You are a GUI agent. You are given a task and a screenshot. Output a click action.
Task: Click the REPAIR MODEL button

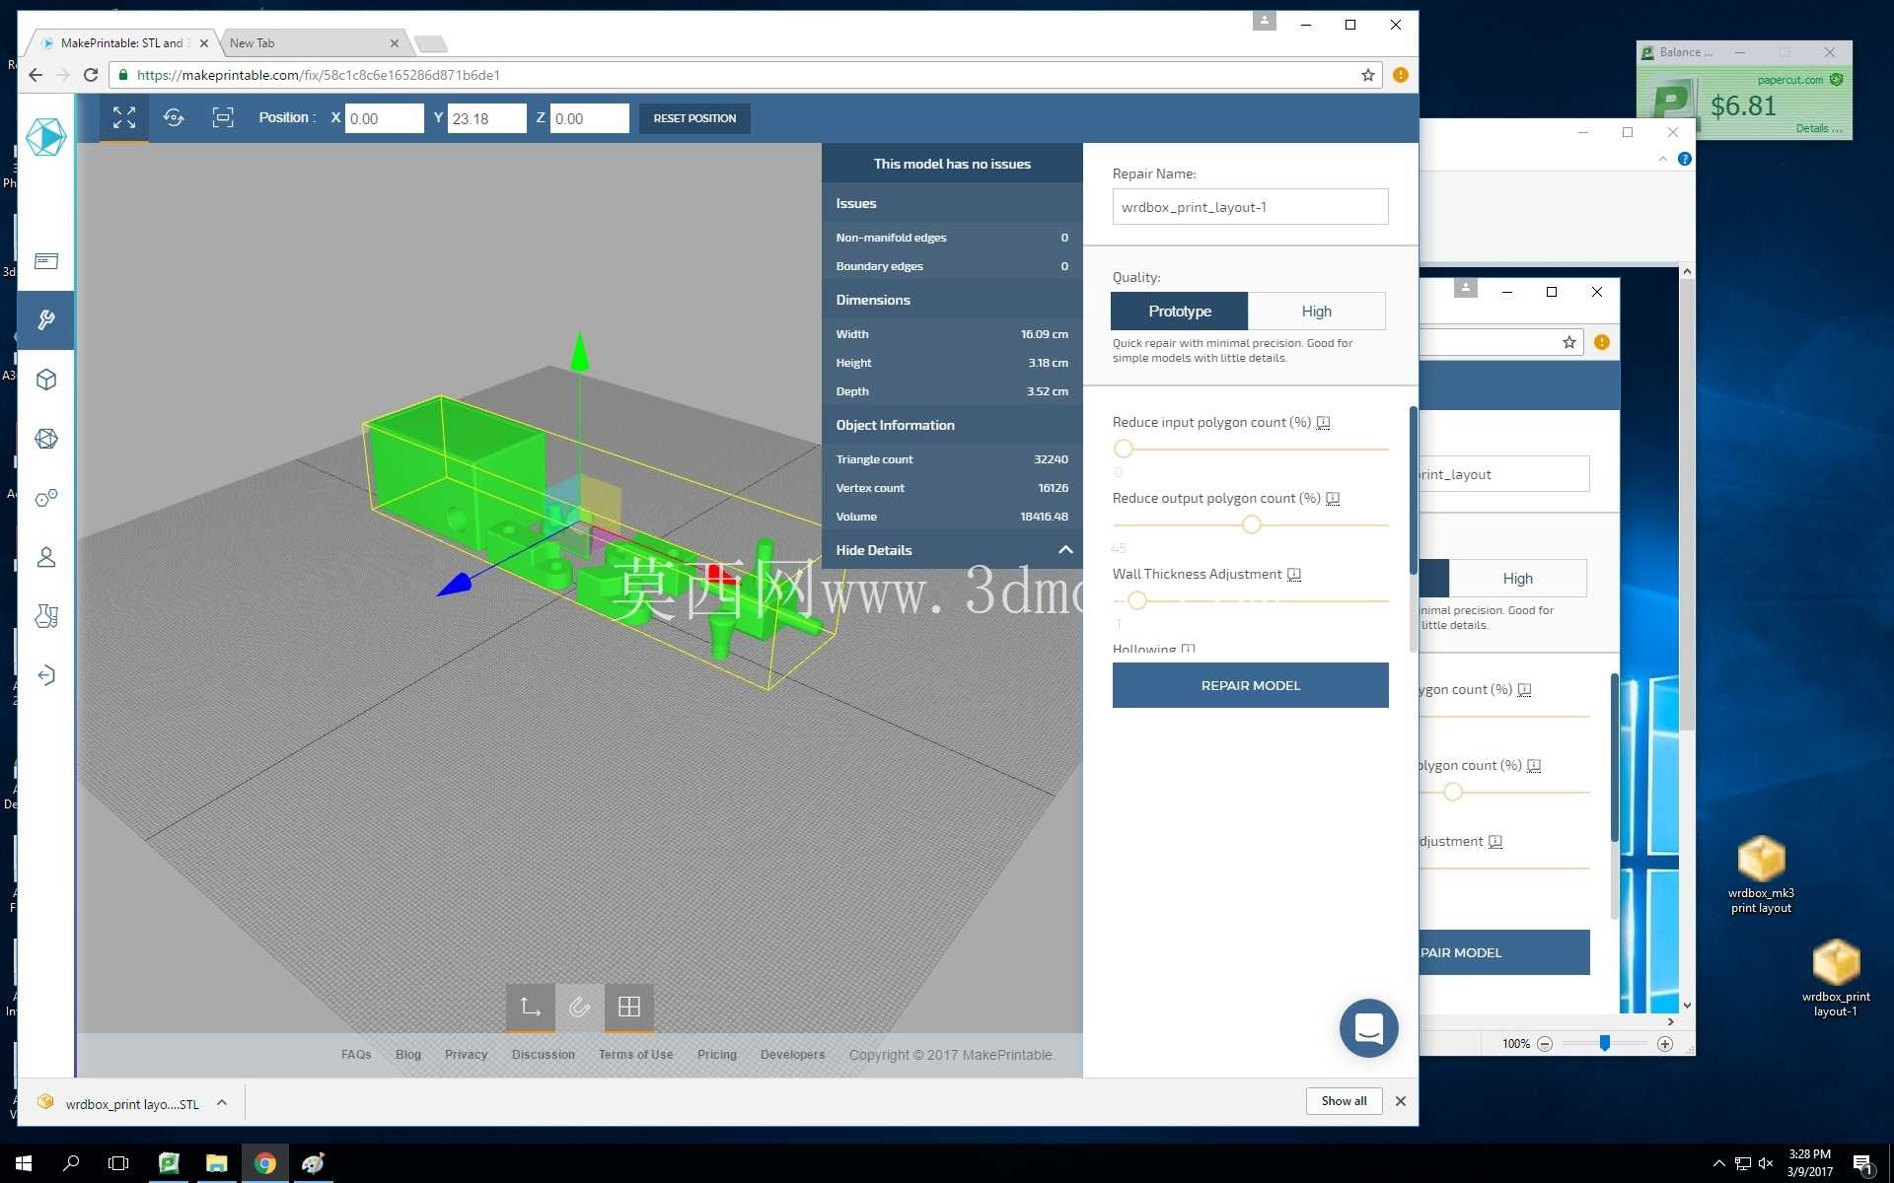[1250, 685]
